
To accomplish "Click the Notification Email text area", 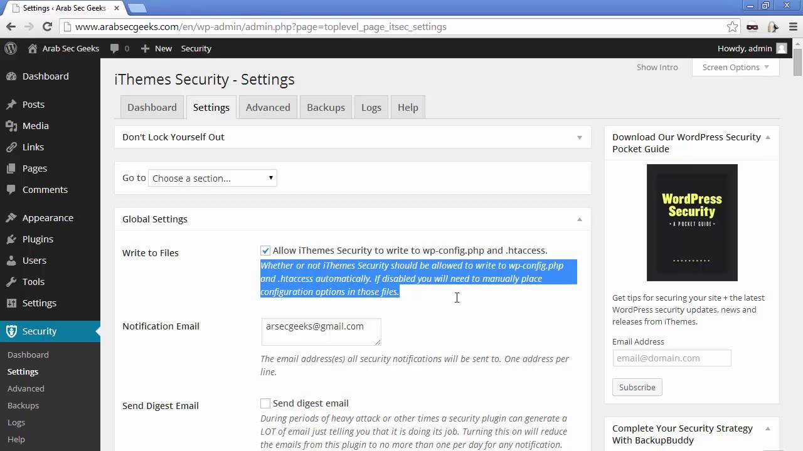I will point(321,332).
